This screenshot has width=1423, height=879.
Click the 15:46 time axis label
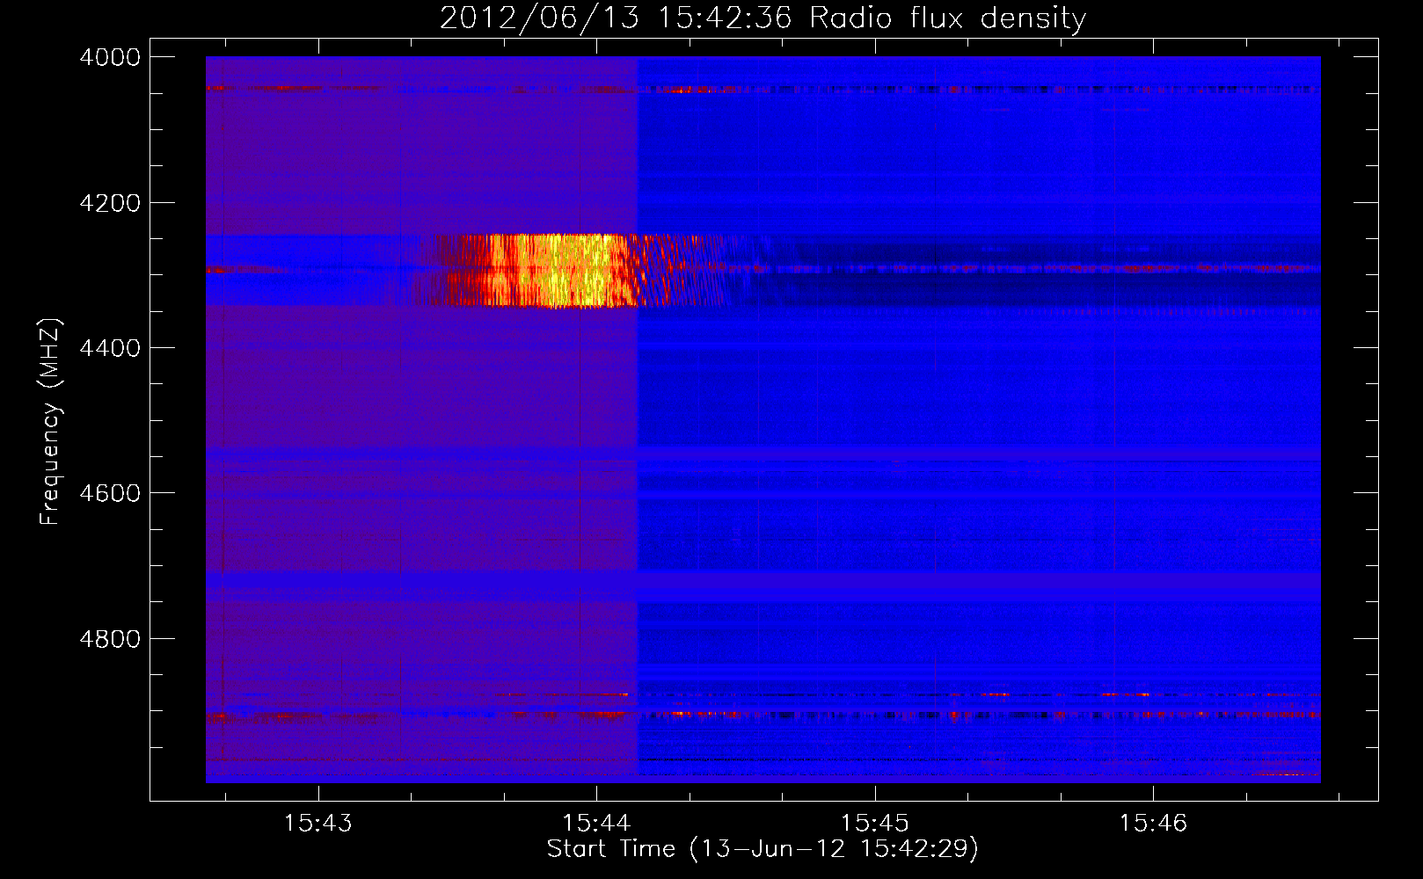pos(1153,824)
